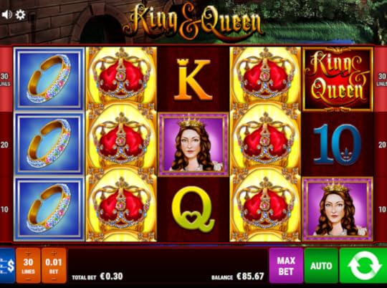This screenshot has width=387, height=288.
Task: Start AUTO spin mode
Action: click(x=321, y=266)
